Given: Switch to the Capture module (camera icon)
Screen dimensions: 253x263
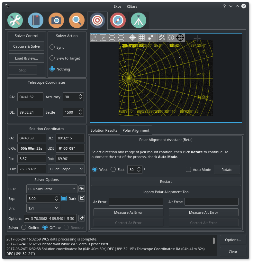Looking at the screenshot, I should 56,20.
